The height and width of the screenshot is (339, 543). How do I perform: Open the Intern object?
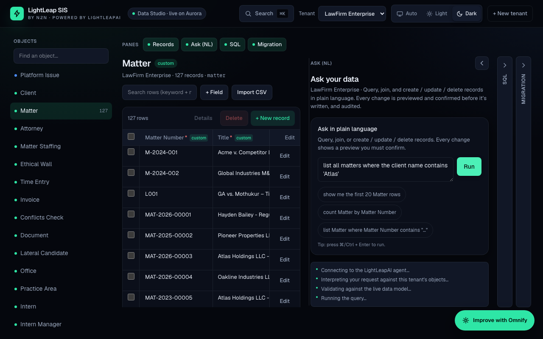tap(61, 306)
